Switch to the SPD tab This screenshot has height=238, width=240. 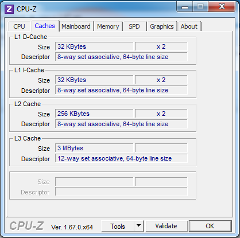134,26
